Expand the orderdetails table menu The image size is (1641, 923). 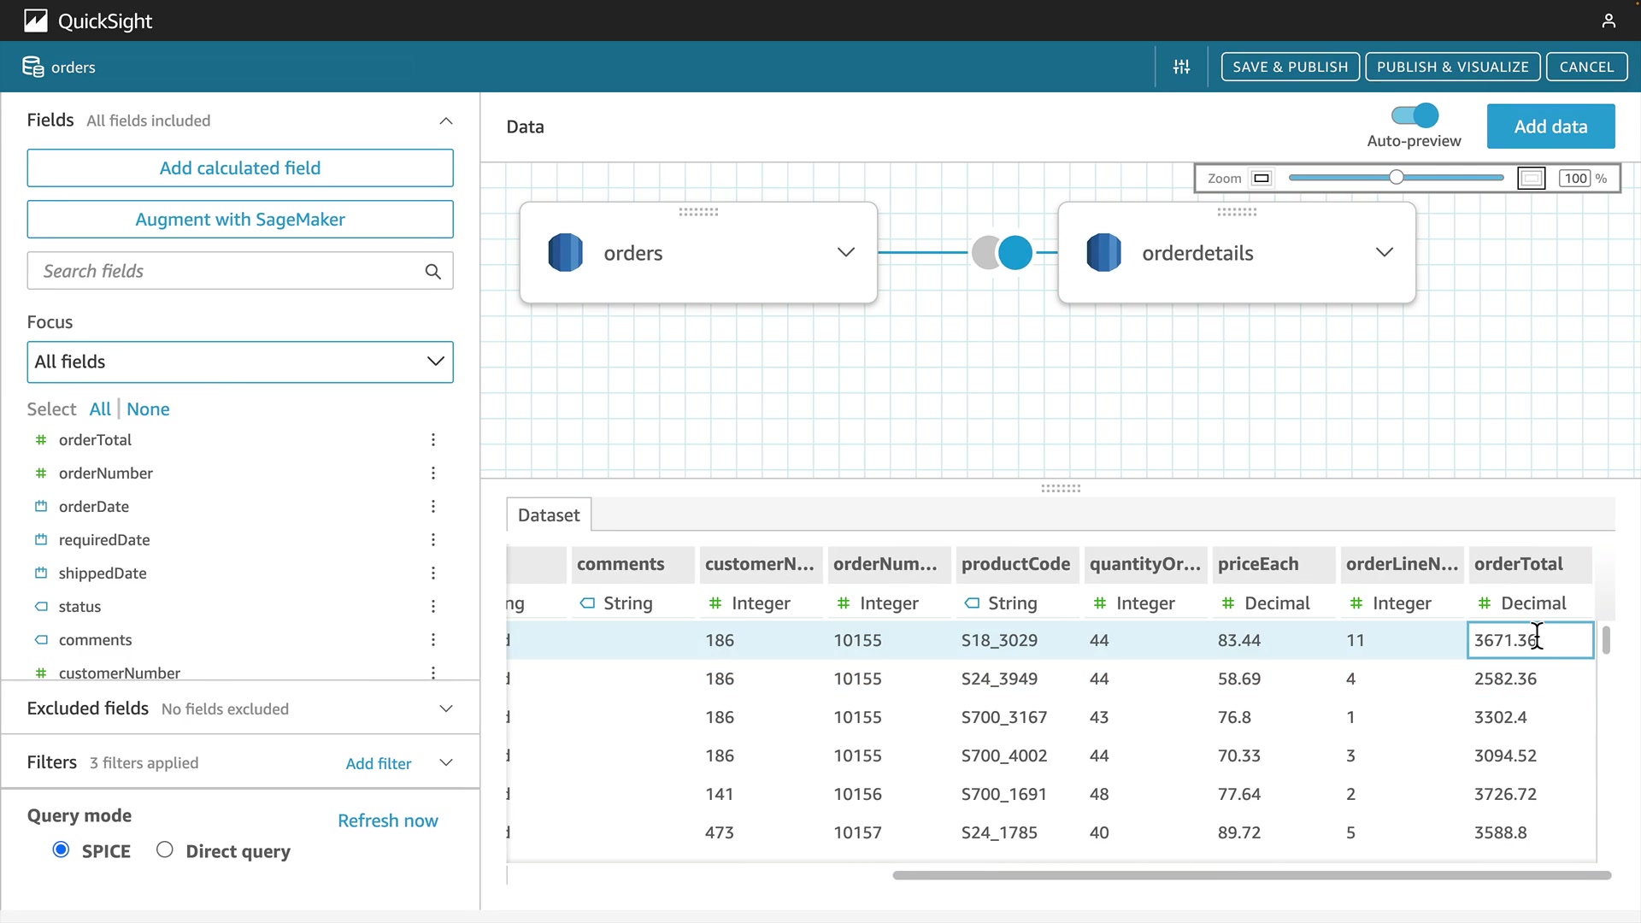pyautogui.click(x=1385, y=252)
